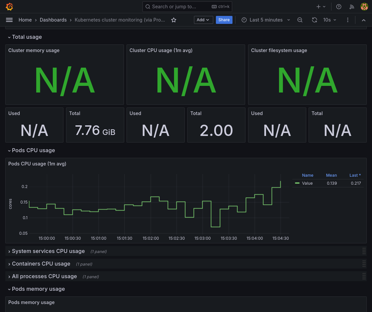Screen dimensions: 372x312
Task: Collapse the Total usage row
Action: coord(27,37)
